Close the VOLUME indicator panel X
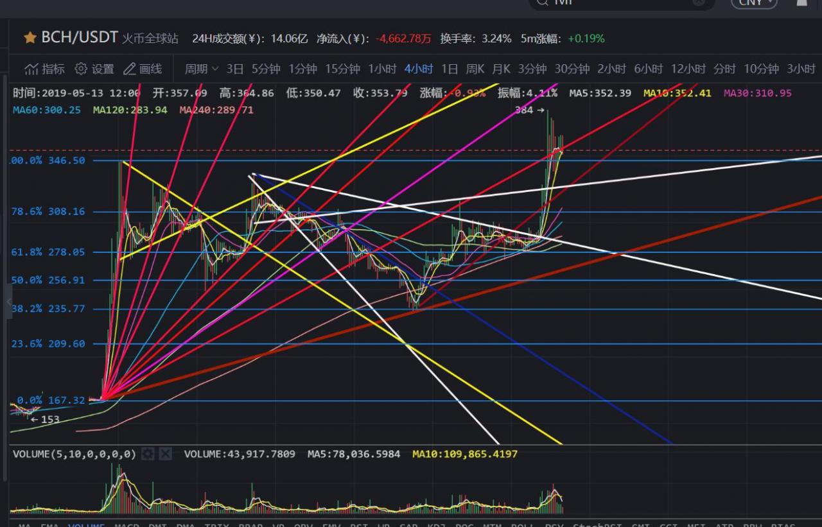 (x=165, y=454)
